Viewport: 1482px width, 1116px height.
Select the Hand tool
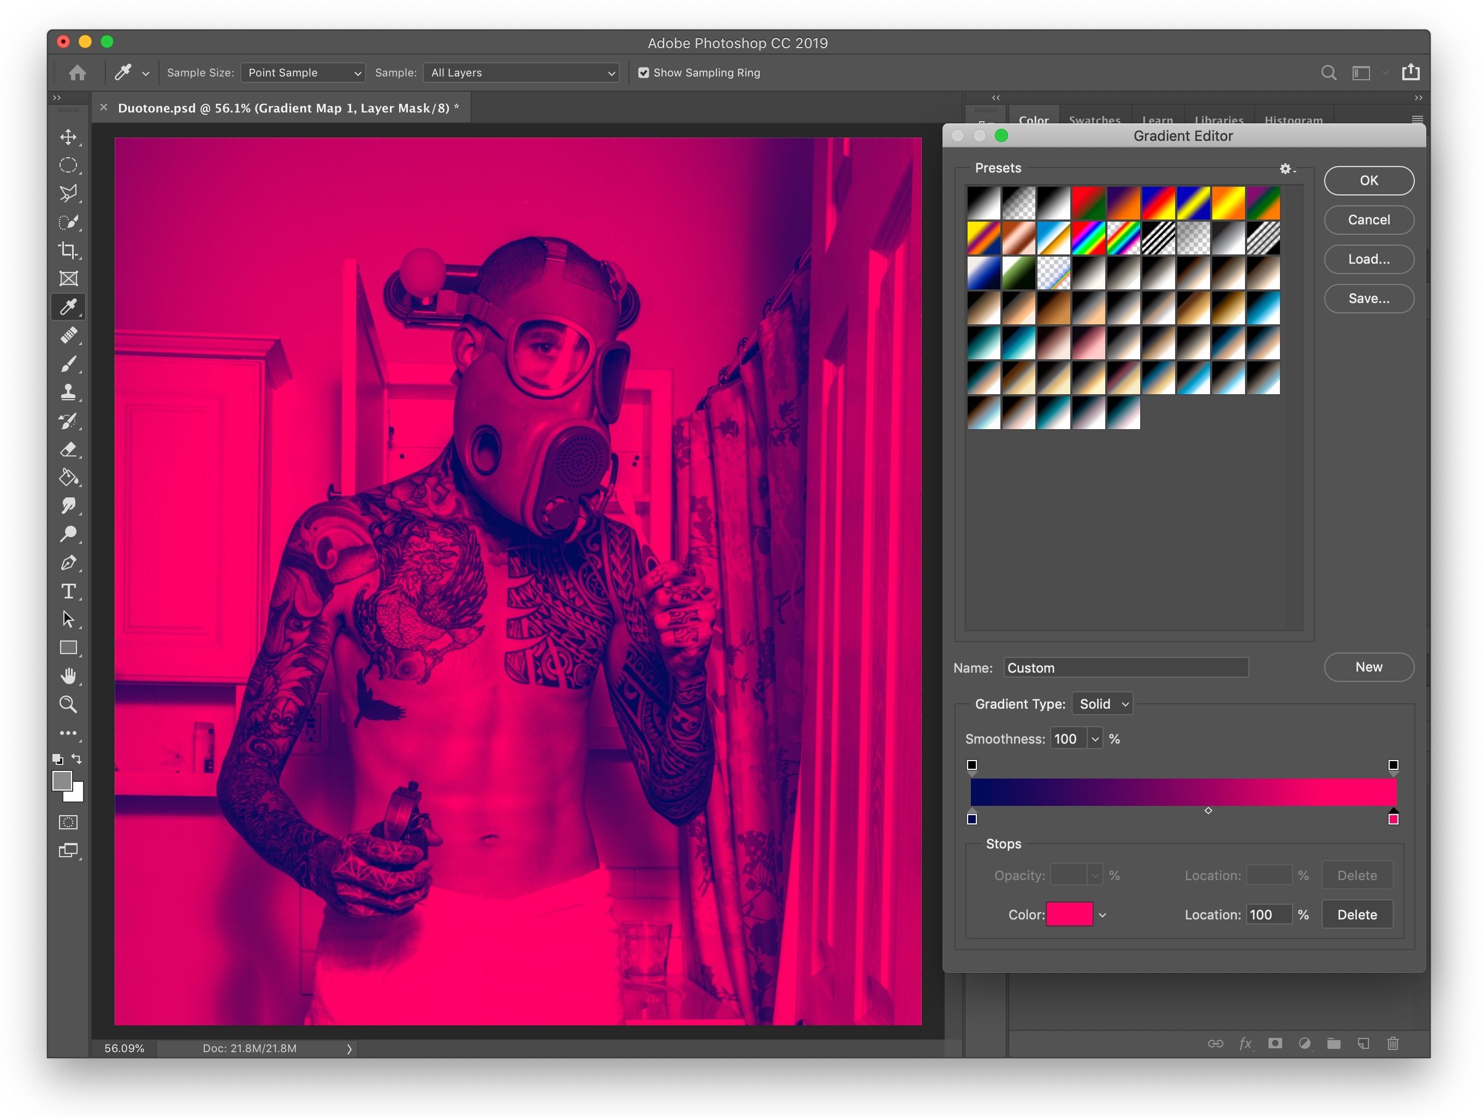[x=68, y=676]
